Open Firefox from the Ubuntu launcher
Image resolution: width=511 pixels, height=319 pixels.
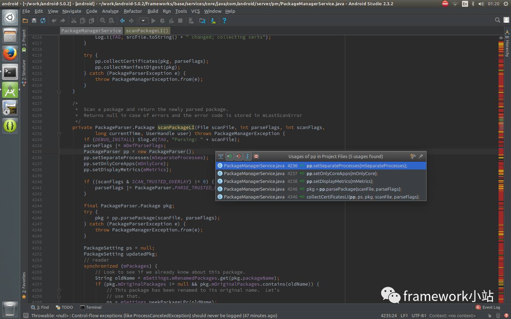tap(10, 54)
